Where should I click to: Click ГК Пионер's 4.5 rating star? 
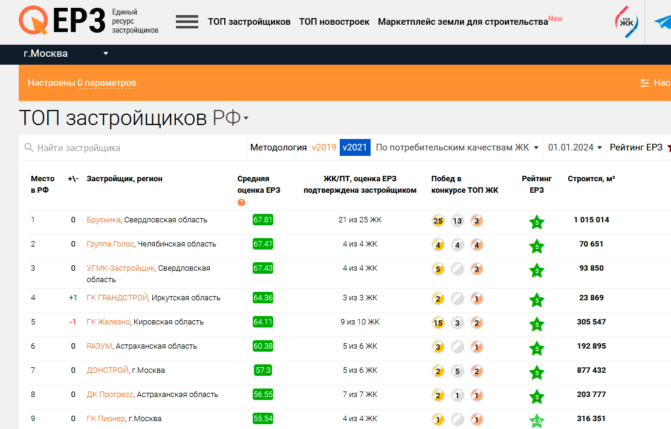pyautogui.click(x=537, y=421)
